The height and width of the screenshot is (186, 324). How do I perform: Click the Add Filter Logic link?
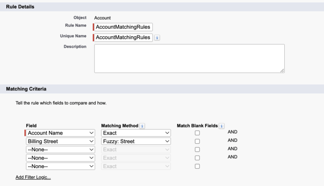click(x=33, y=177)
